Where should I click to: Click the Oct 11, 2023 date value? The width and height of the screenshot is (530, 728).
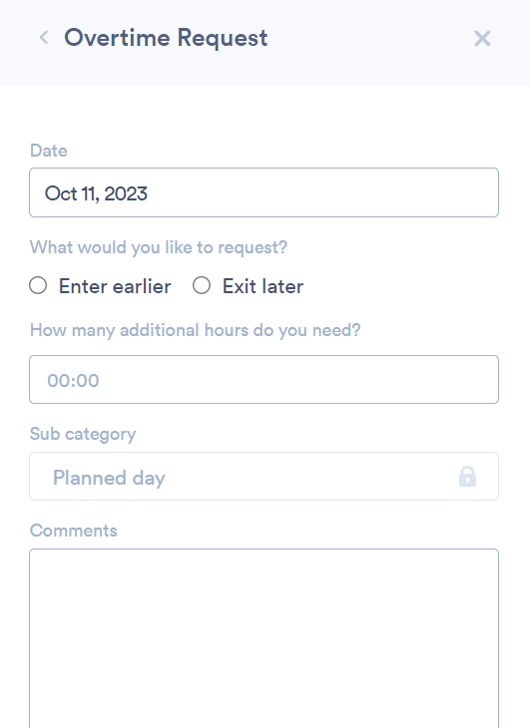pos(96,193)
